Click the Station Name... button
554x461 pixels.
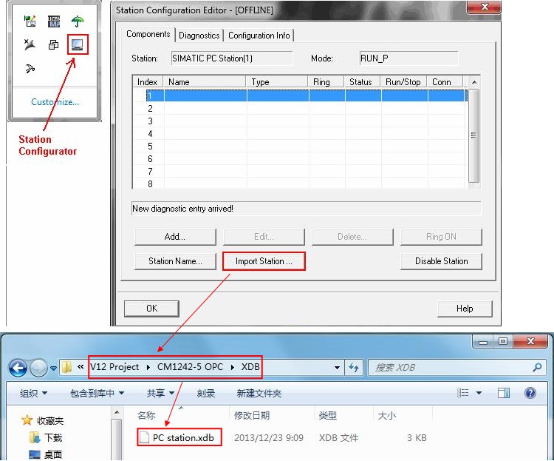pos(175,261)
